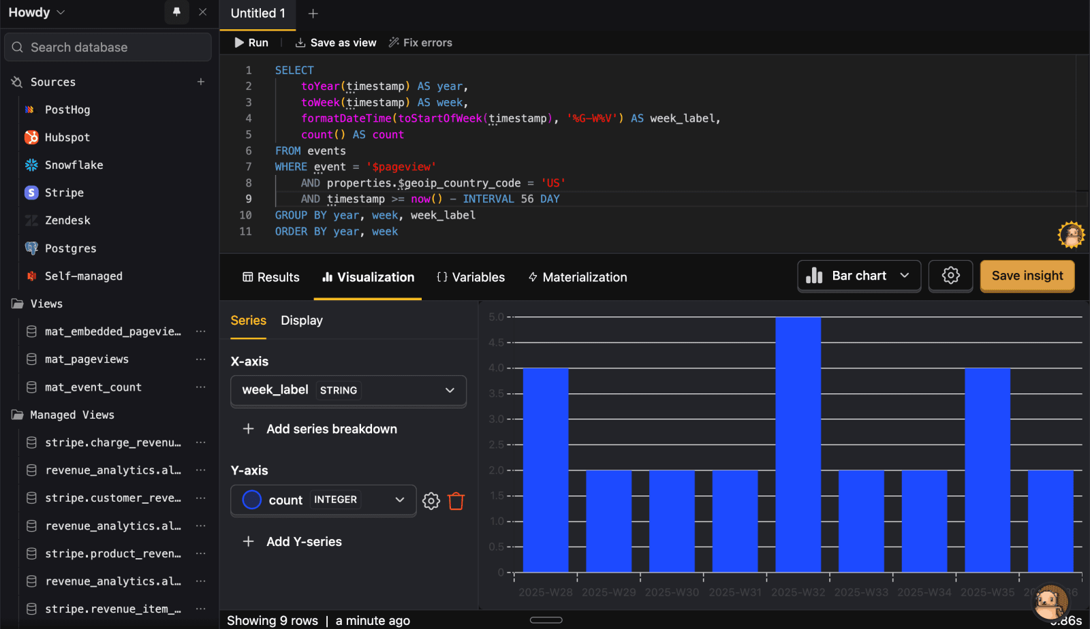The width and height of the screenshot is (1090, 629).
Task: Open options for stripe.revenue_item view
Action: [200, 609]
